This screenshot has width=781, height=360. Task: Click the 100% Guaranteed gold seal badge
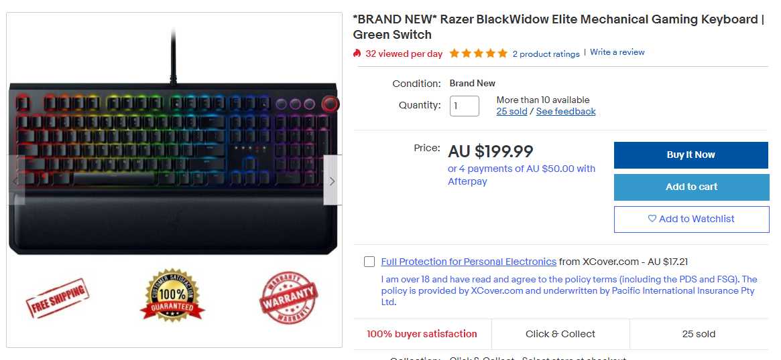(x=172, y=295)
